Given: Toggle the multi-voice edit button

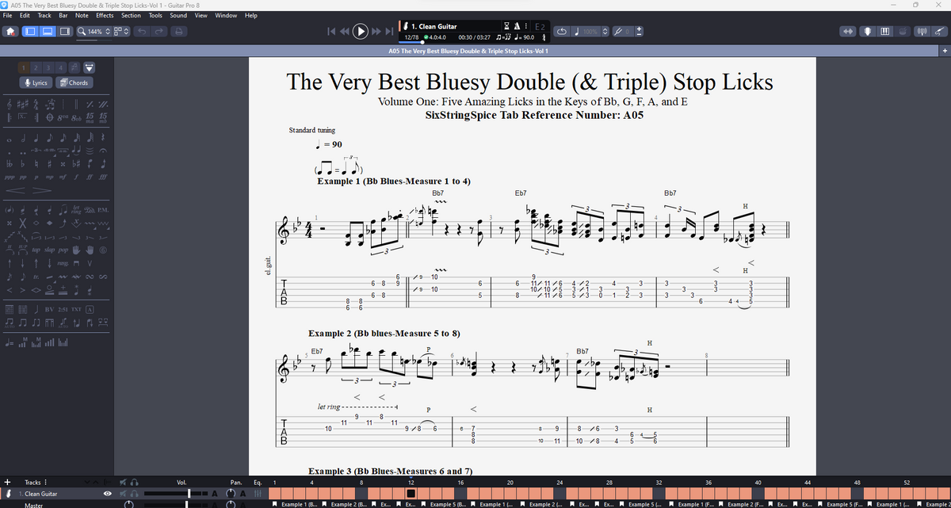Looking at the screenshot, I should pyautogui.click(x=73, y=67).
